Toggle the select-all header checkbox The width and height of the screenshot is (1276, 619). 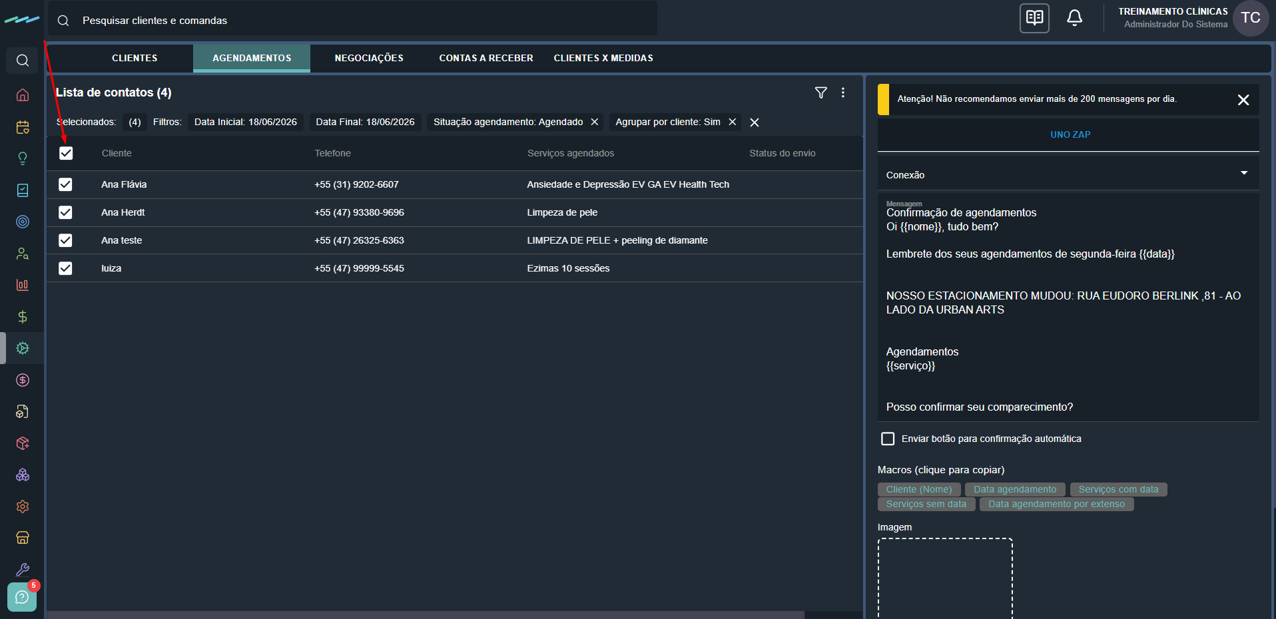[x=66, y=153]
